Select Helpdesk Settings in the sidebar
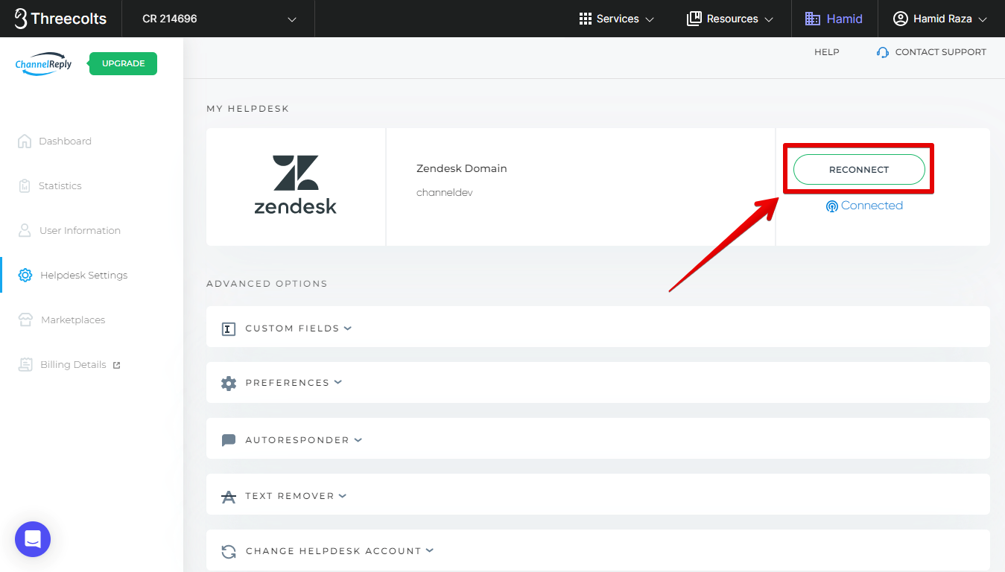This screenshot has height=572, width=1005. pos(83,275)
